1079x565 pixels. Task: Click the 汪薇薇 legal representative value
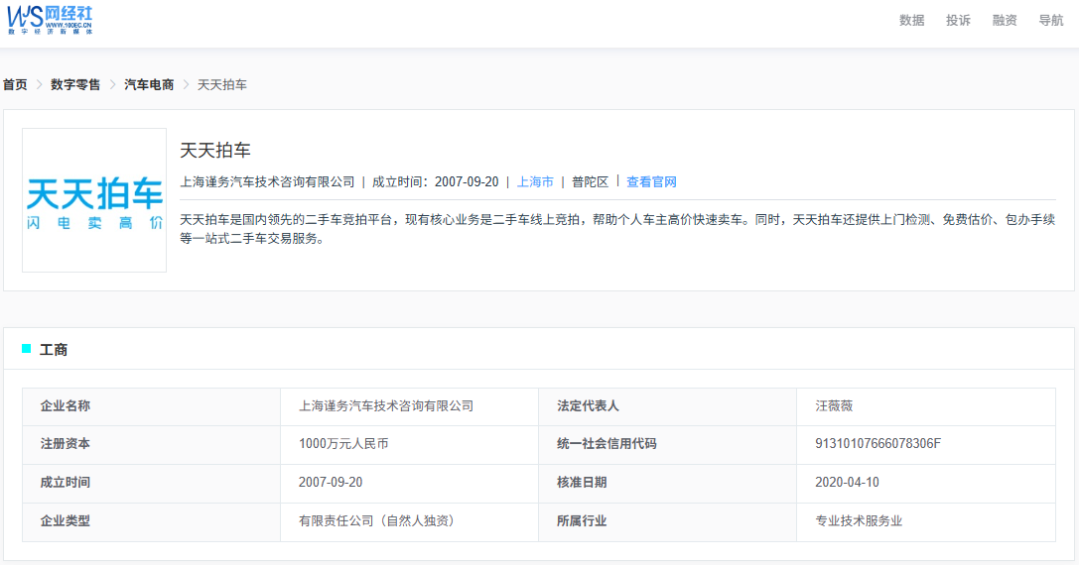(x=834, y=406)
